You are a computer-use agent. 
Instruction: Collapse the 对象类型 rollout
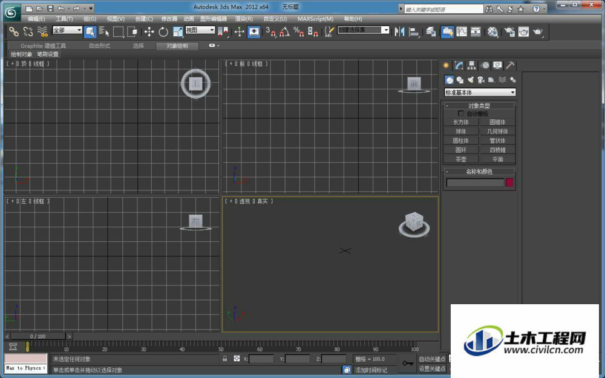tap(480, 105)
